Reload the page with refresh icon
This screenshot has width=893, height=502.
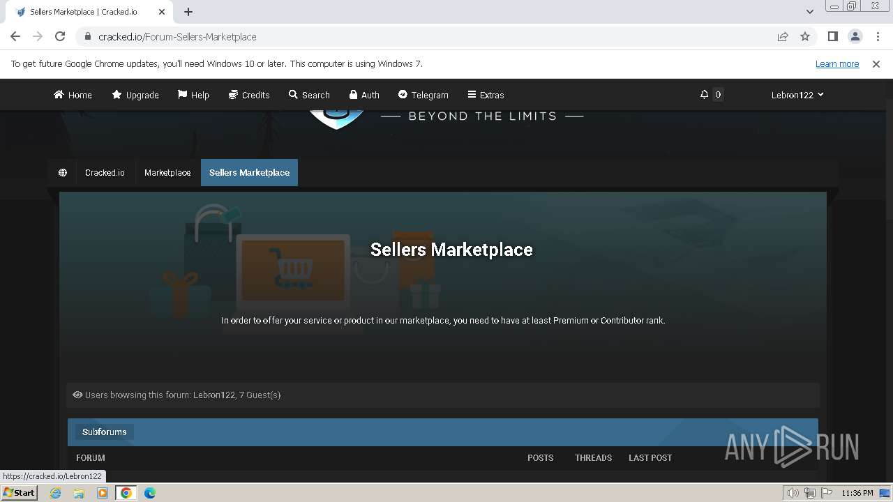pyautogui.click(x=60, y=36)
